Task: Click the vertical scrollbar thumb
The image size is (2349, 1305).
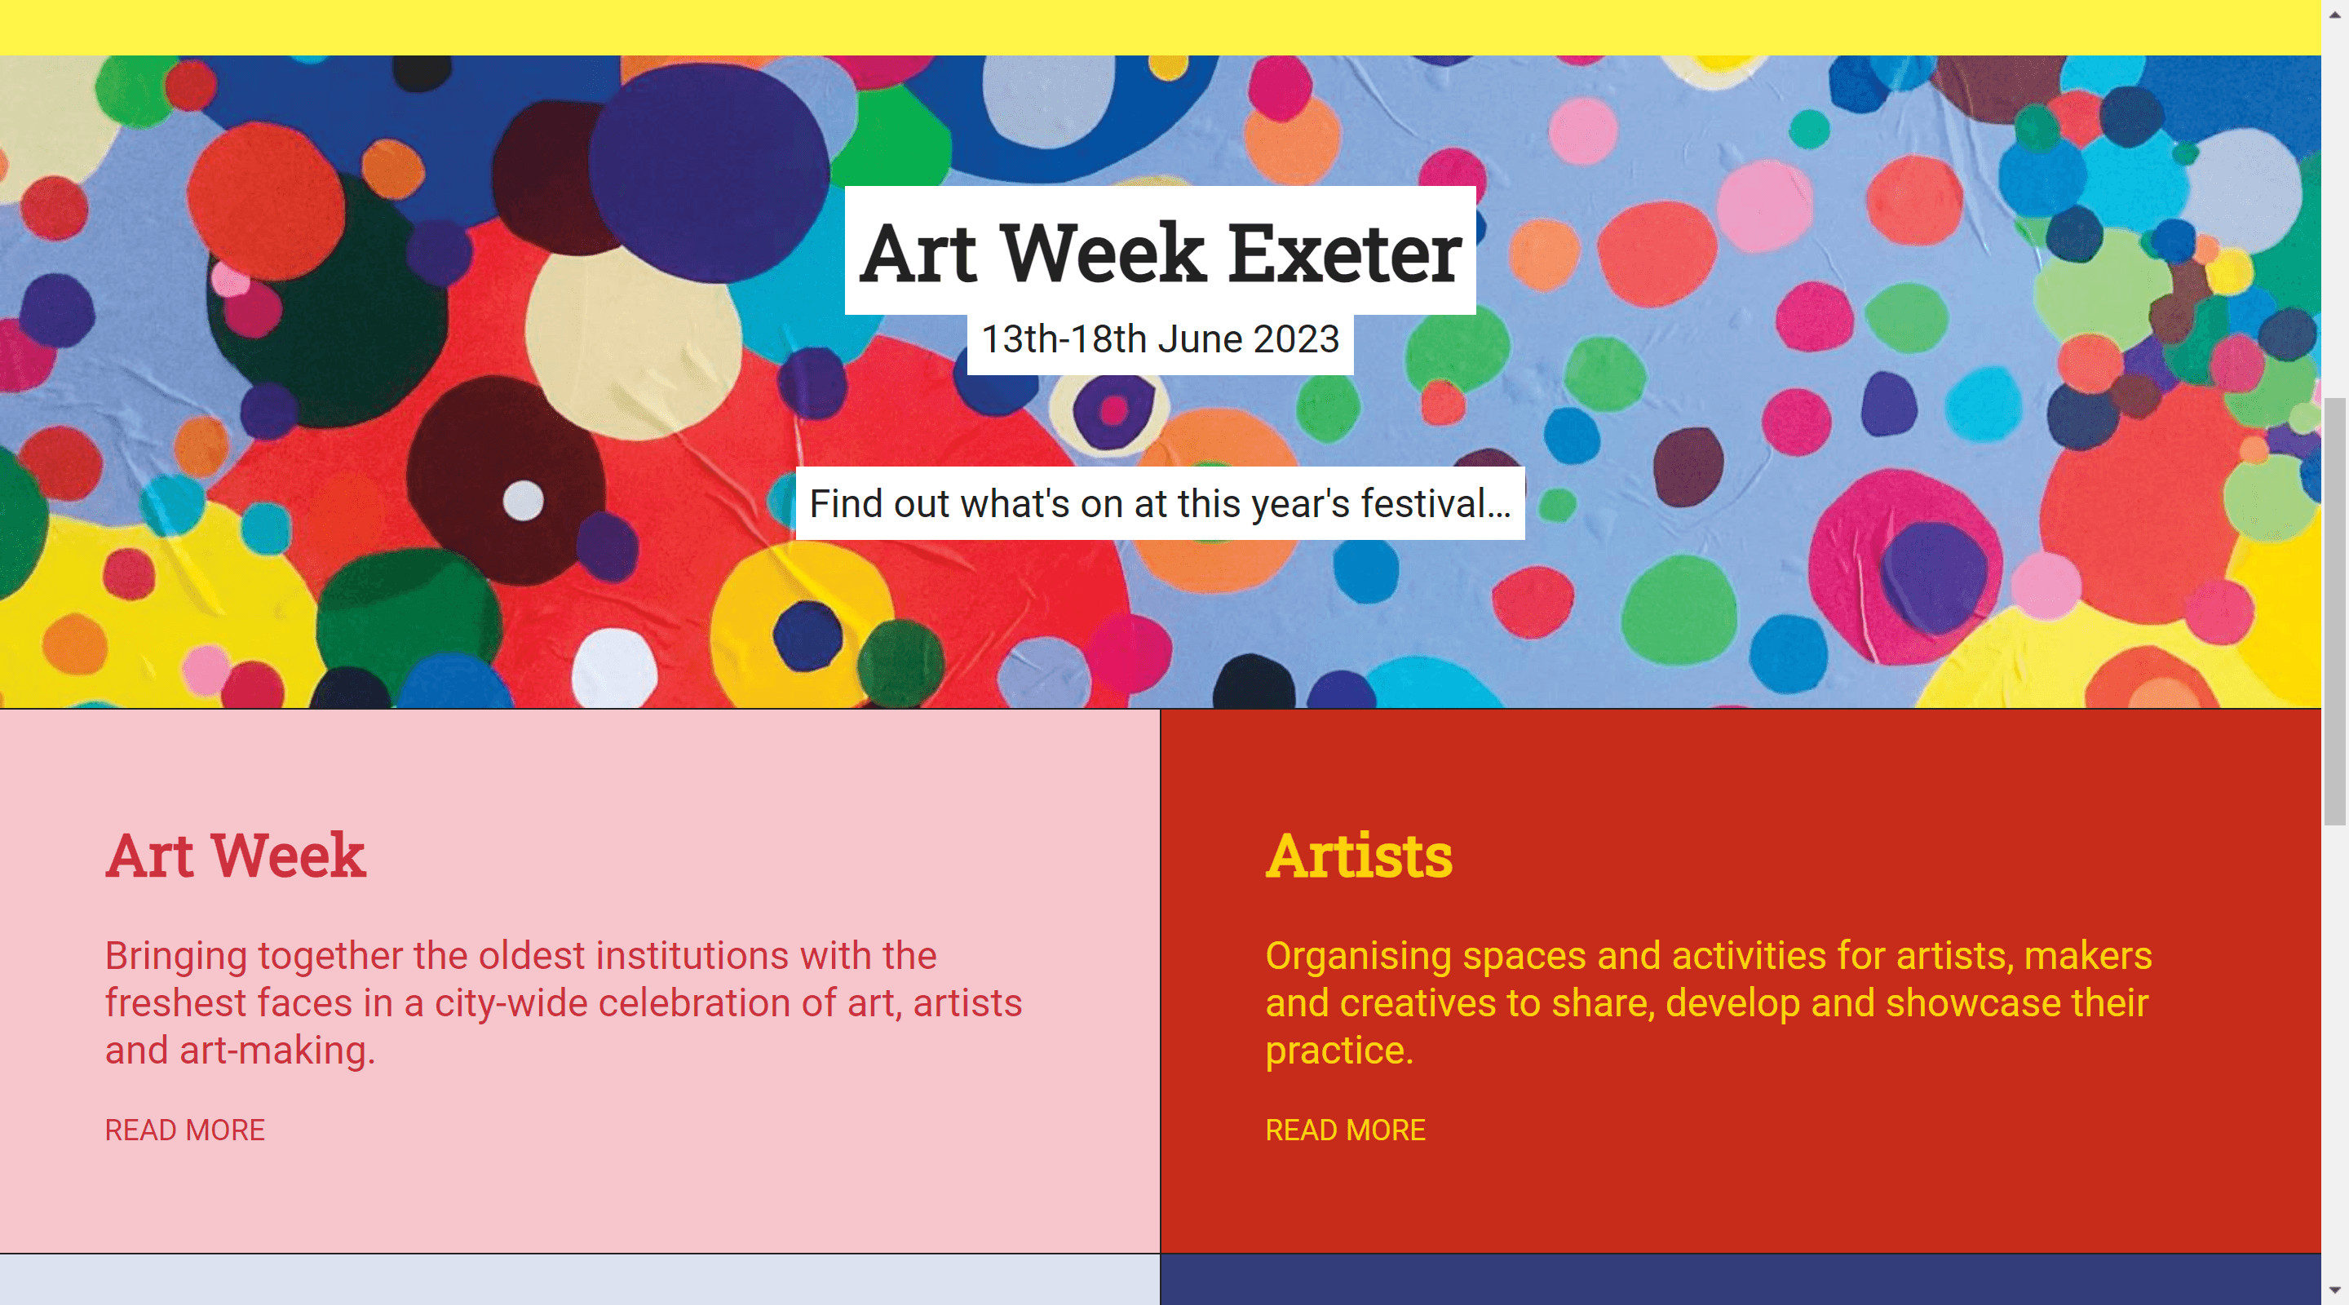Action: click(x=2334, y=611)
